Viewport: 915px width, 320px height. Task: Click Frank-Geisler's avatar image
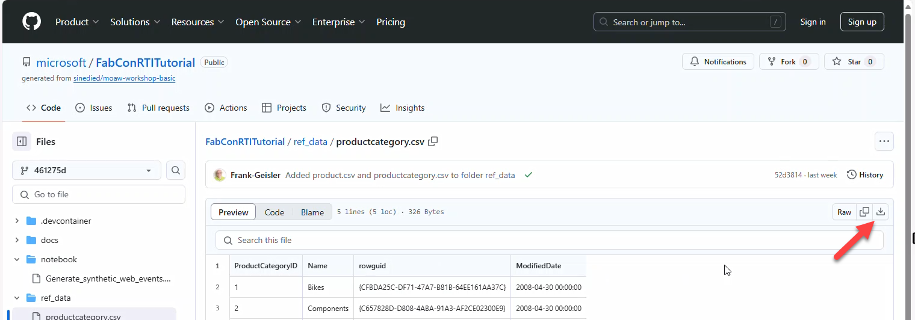(219, 175)
